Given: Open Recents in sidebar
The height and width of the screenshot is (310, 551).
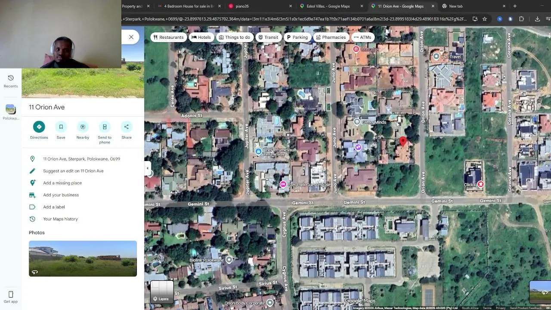Looking at the screenshot, I should click(11, 81).
